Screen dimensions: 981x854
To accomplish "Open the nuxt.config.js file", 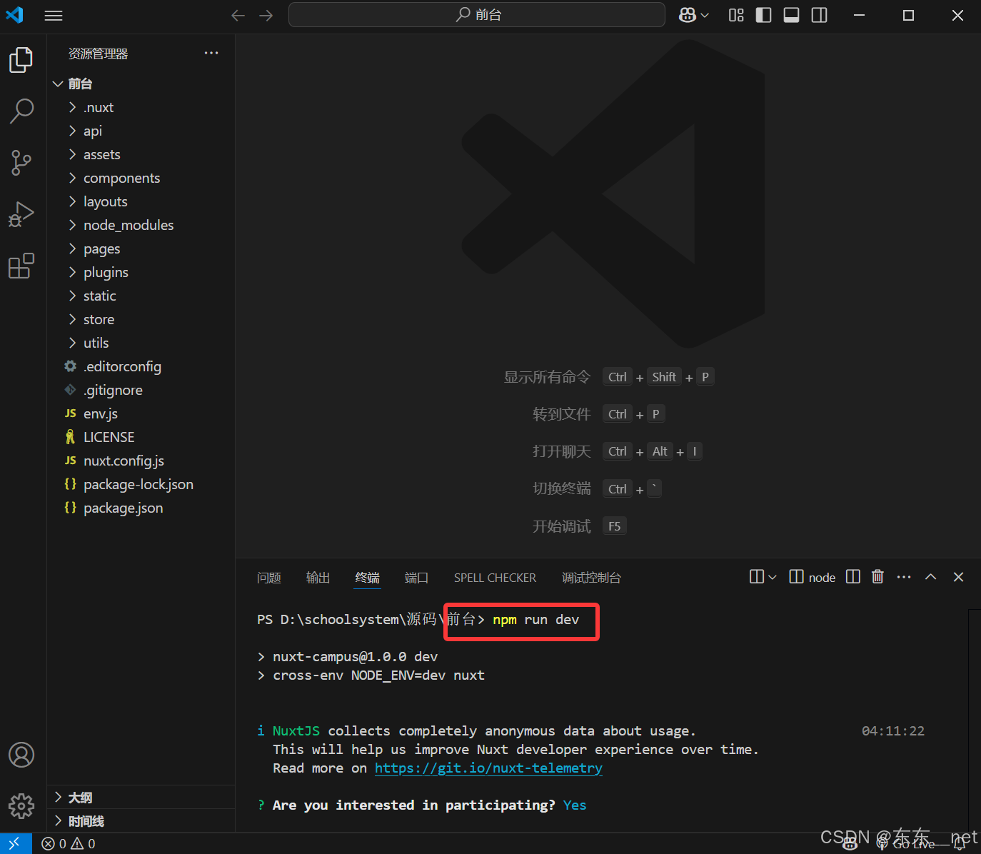I will 141,461.
